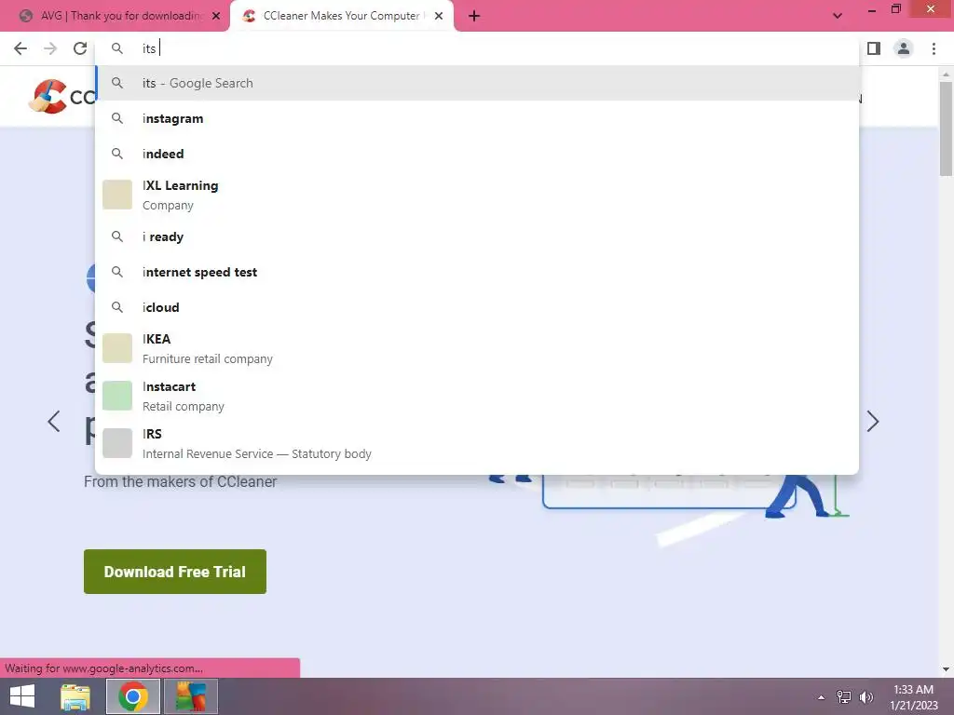
Task: Pick the internet speed test suggestion
Action: 477,272
